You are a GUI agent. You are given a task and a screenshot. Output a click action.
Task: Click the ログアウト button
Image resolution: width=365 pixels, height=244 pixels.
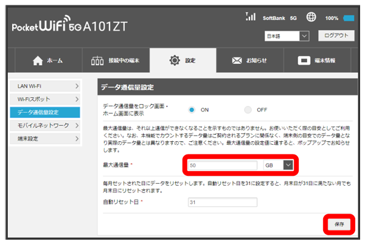point(336,36)
